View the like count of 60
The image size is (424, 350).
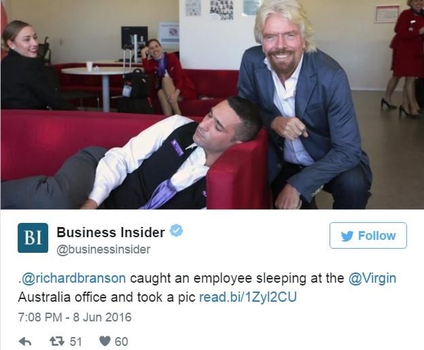click(122, 342)
